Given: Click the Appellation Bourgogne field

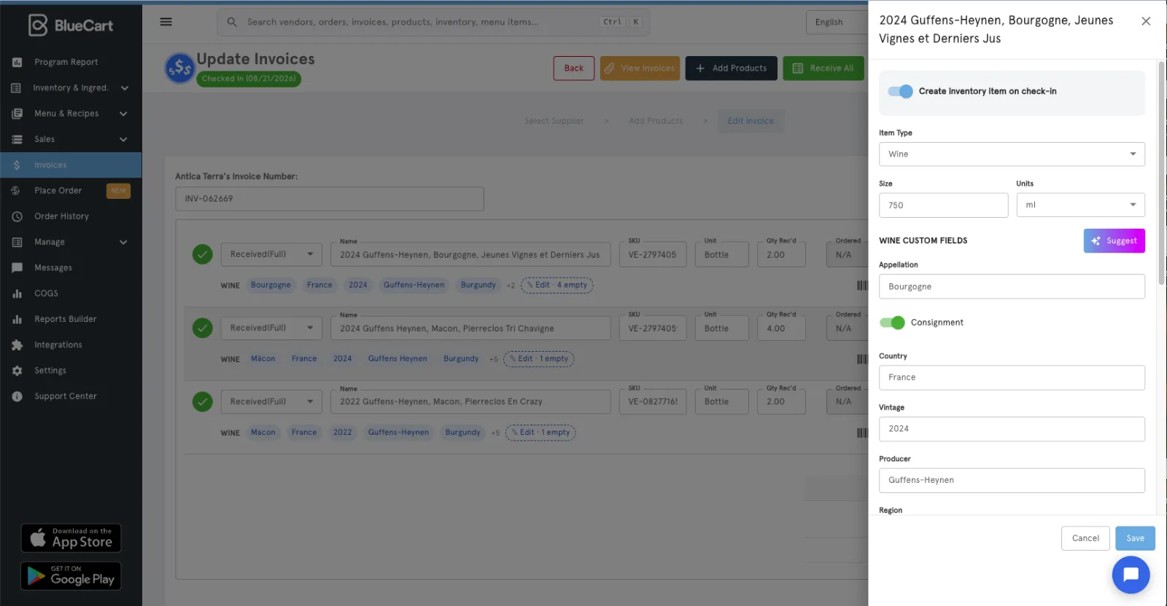Looking at the screenshot, I should click(1012, 286).
